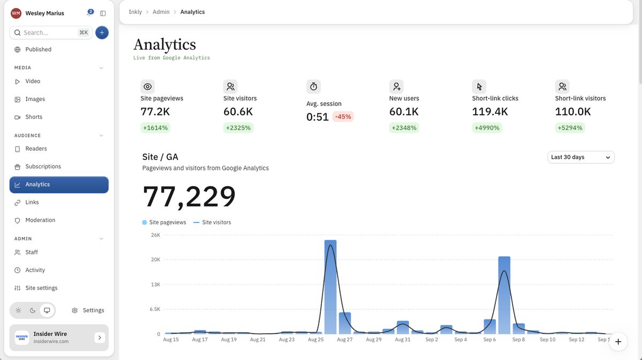
Task: Click the Site pageviews eye icon
Action: click(148, 87)
